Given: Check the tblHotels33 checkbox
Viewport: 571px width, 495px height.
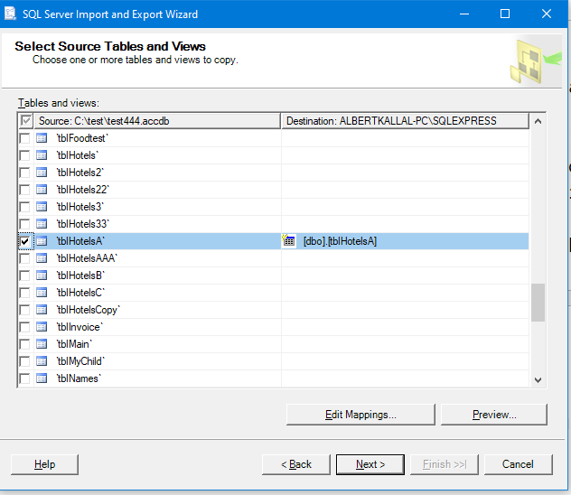Looking at the screenshot, I should (24, 224).
